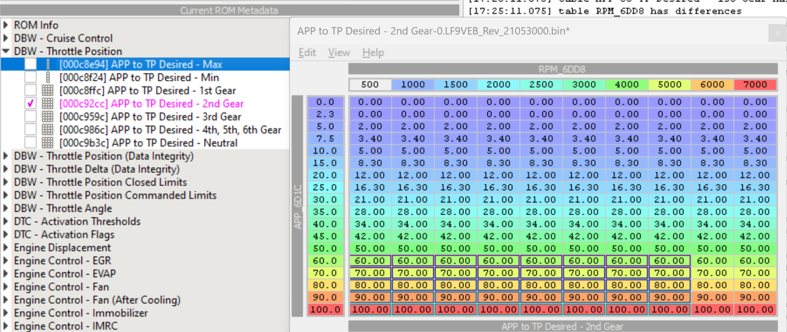The image size is (787, 332).
Task: Select the 3.40 cell under 4000 RPM
Action: (x=626, y=138)
